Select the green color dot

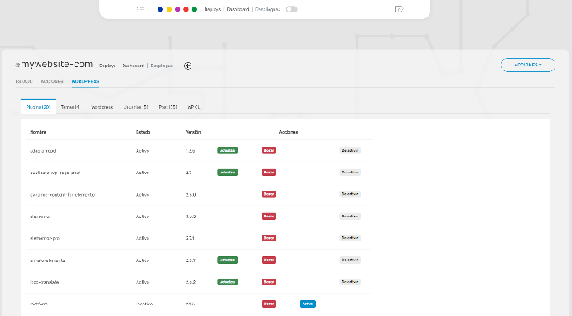(195, 9)
